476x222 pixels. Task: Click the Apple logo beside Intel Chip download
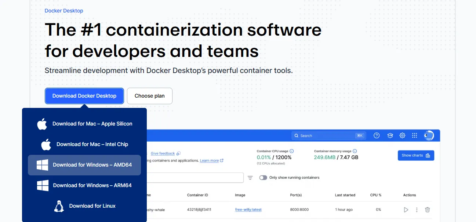pyautogui.click(x=46, y=145)
